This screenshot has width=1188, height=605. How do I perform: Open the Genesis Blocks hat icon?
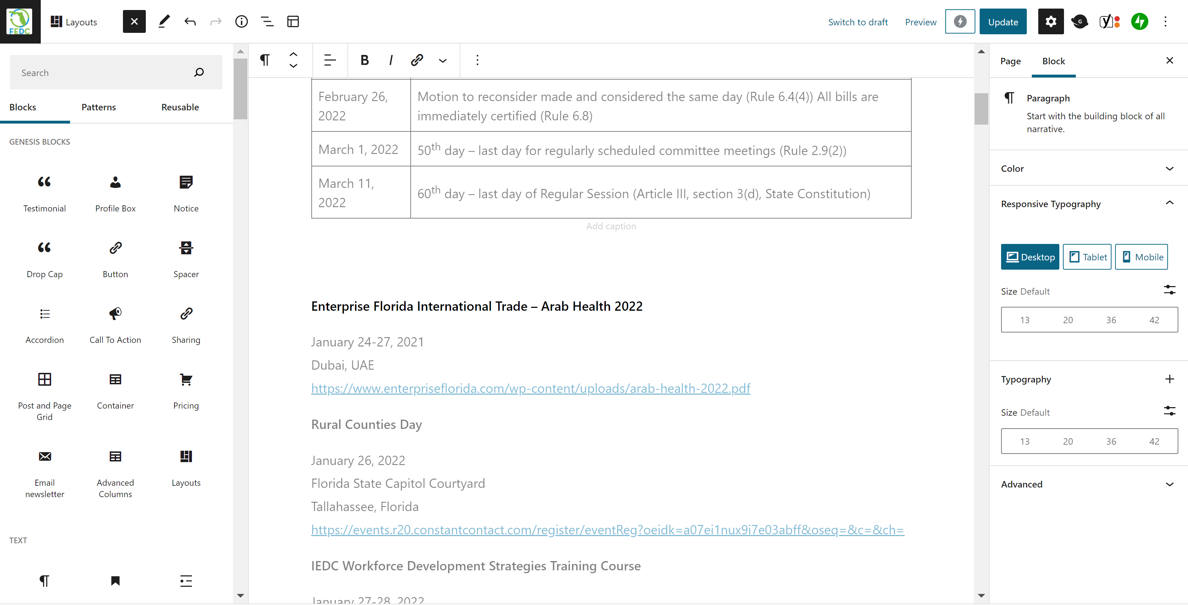tap(1080, 22)
